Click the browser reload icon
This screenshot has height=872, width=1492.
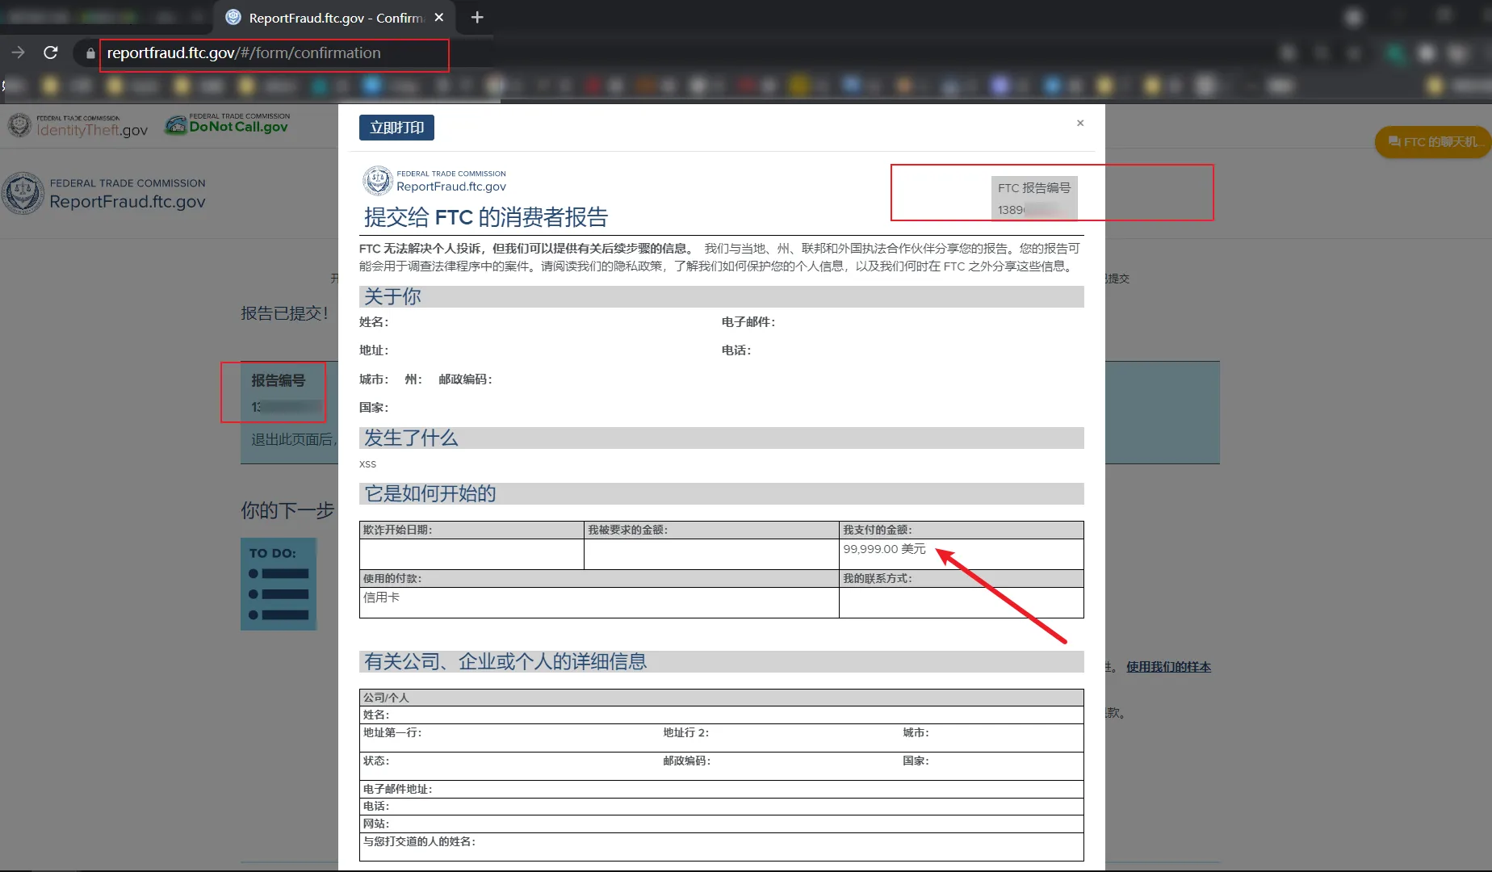51,53
